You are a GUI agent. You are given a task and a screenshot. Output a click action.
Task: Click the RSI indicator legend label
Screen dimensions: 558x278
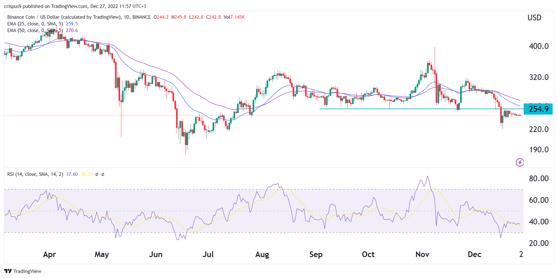tap(35, 174)
